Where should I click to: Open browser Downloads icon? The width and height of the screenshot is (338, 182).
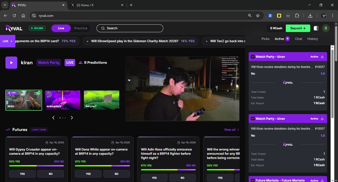(310, 16)
